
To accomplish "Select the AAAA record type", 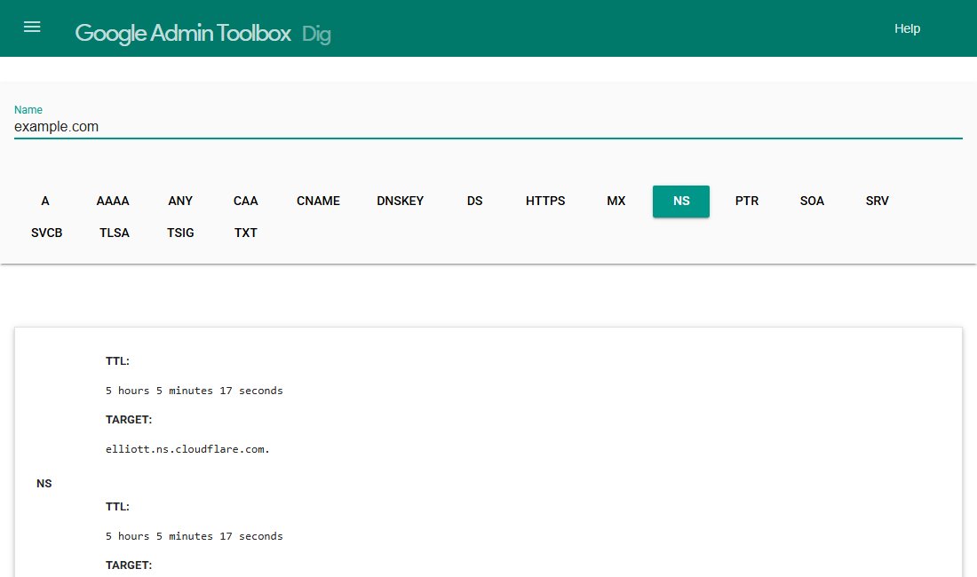I will pos(113,201).
